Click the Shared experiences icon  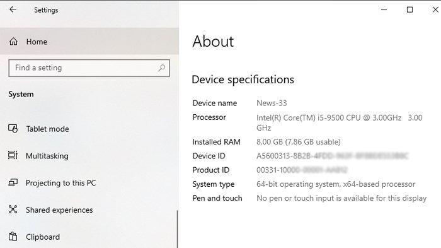tap(13, 210)
